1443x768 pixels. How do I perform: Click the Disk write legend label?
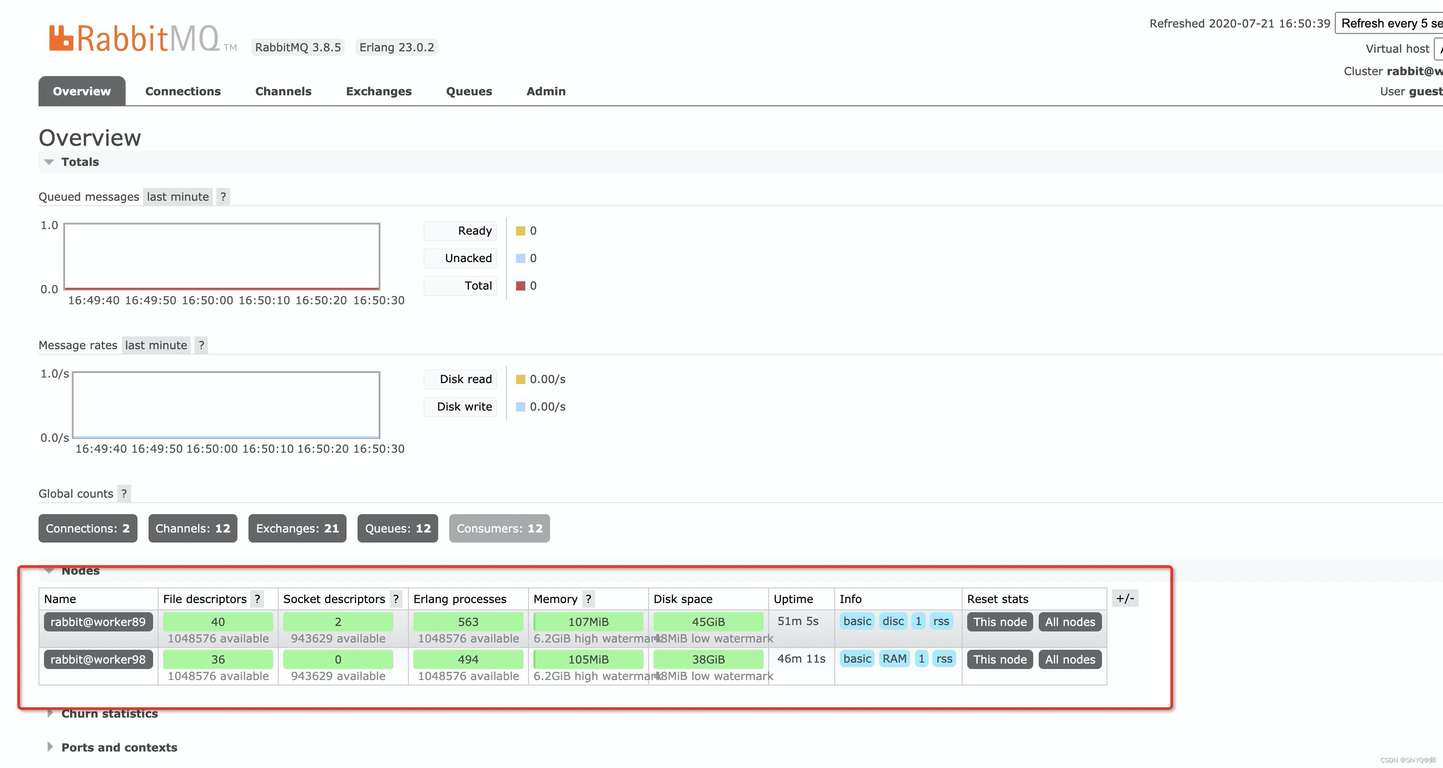point(460,407)
